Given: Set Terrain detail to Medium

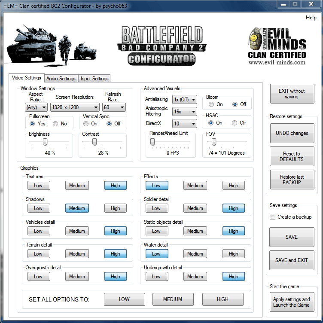Looking at the screenshot, I should point(77,254).
